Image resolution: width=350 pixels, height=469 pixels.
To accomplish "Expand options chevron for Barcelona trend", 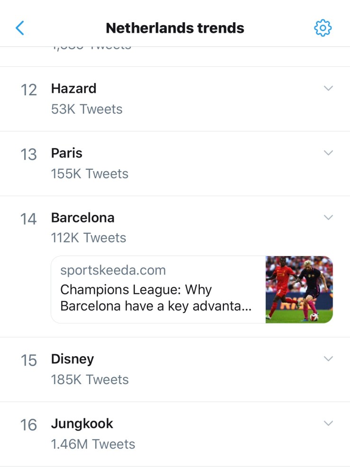I will click(328, 217).
